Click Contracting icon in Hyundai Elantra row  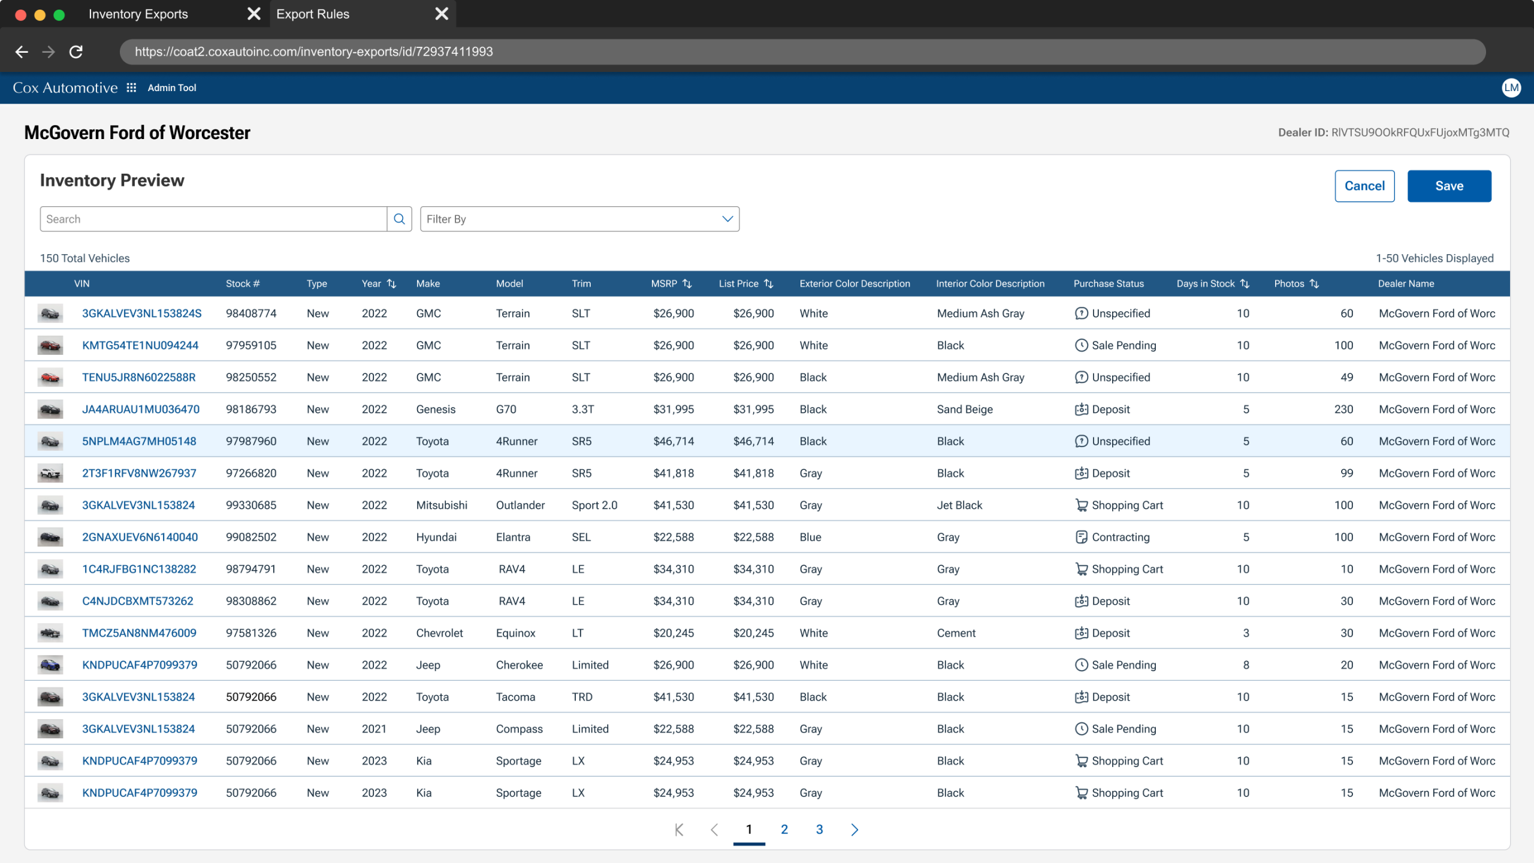(x=1081, y=537)
